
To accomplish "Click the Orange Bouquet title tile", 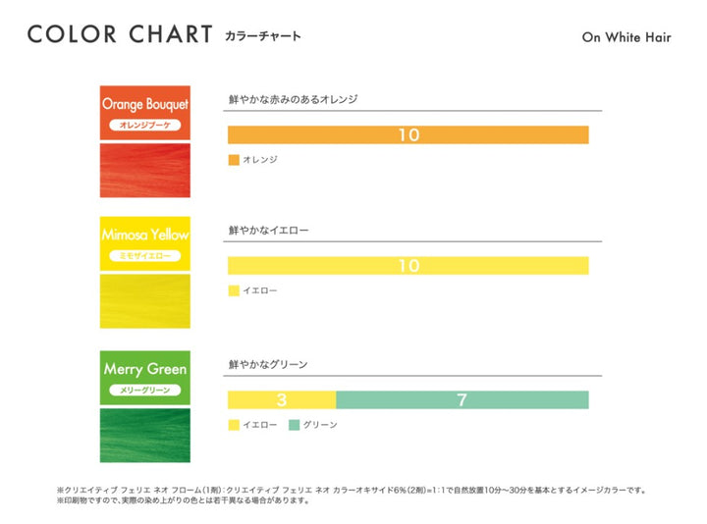I will tap(144, 104).
